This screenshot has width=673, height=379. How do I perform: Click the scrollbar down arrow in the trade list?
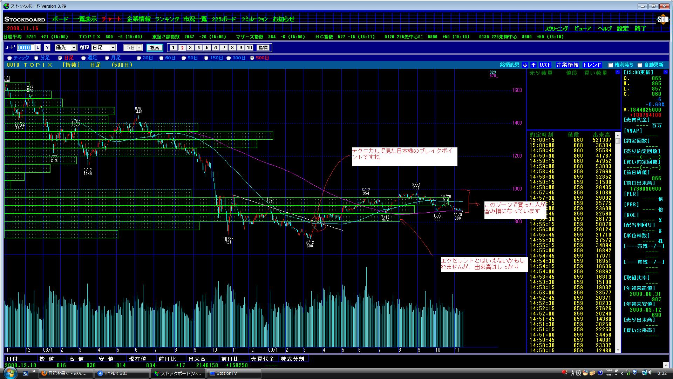click(618, 350)
